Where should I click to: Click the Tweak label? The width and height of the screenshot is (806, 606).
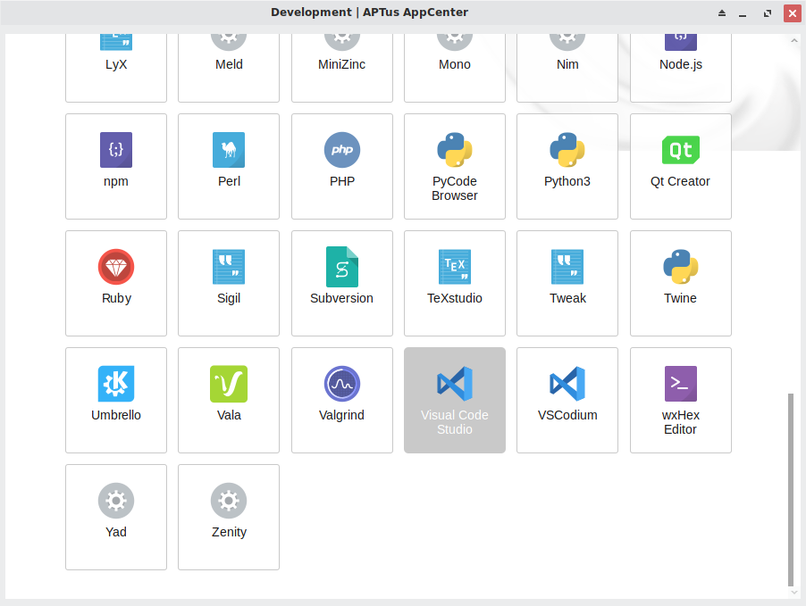(567, 298)
